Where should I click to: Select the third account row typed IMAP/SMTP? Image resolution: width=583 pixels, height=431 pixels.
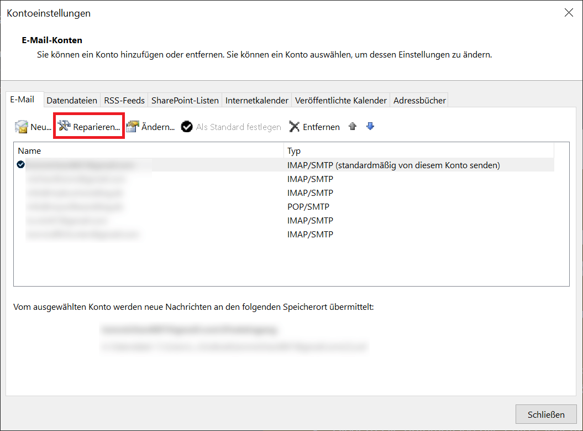[285, 193]
